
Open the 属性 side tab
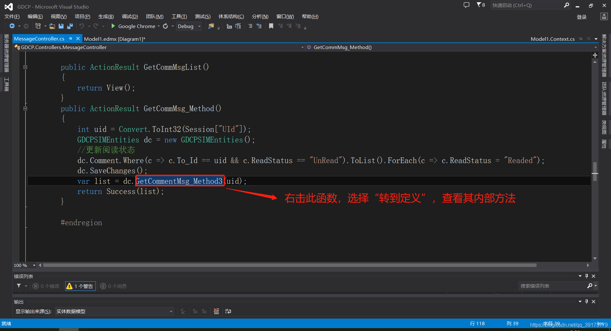click(x=604, y=144)
